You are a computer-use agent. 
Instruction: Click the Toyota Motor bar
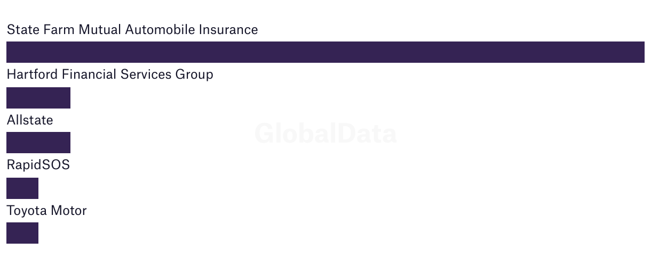[x=22, y=233]
